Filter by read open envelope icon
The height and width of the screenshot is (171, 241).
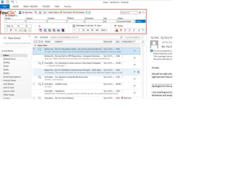pos(20,30)
